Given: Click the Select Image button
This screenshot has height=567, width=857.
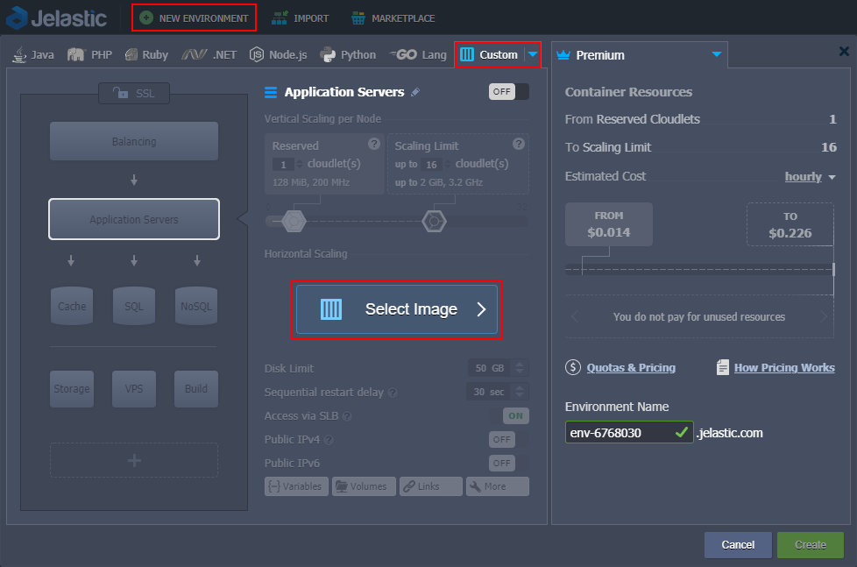Looking at the screenshot, I should tap(397, 309).
